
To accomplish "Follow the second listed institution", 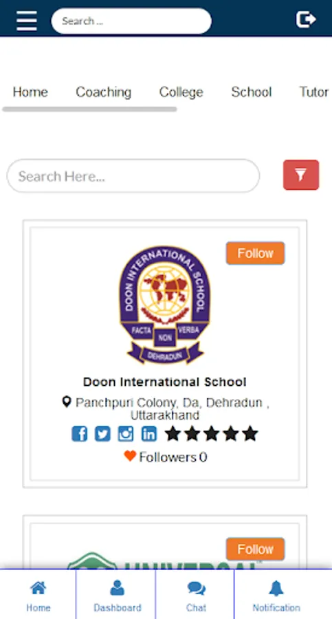I will pyautogui.click(x=256, y=549).
